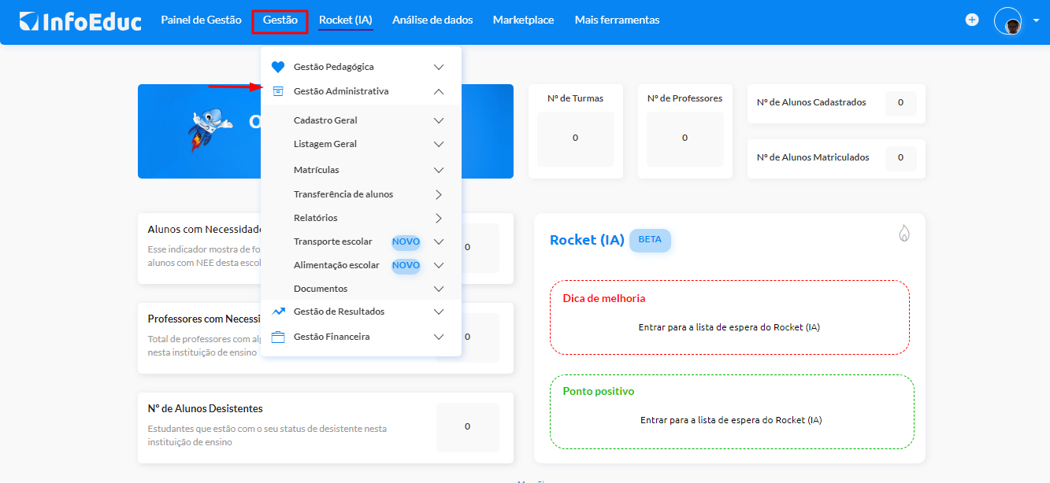Expand the Documentos chevron
This screenshot has height=483, width=1050.
click(439, 289)
